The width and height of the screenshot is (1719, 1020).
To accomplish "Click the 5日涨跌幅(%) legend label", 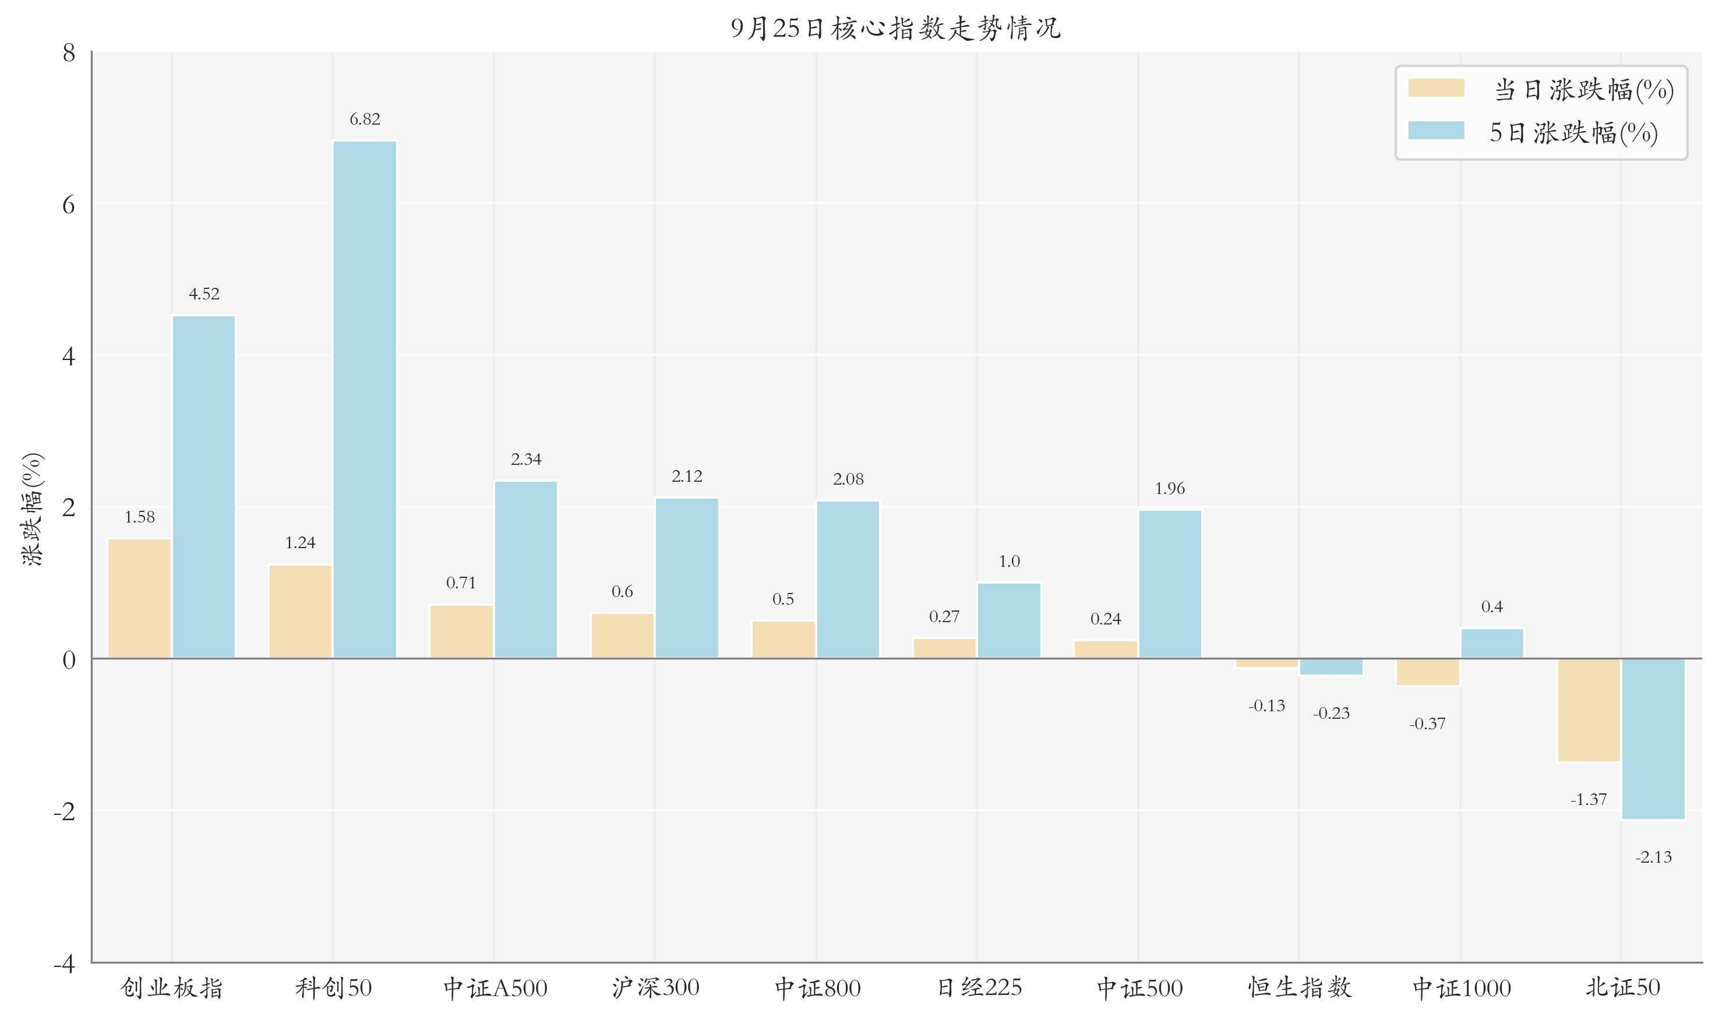I will click(1573, 133).
